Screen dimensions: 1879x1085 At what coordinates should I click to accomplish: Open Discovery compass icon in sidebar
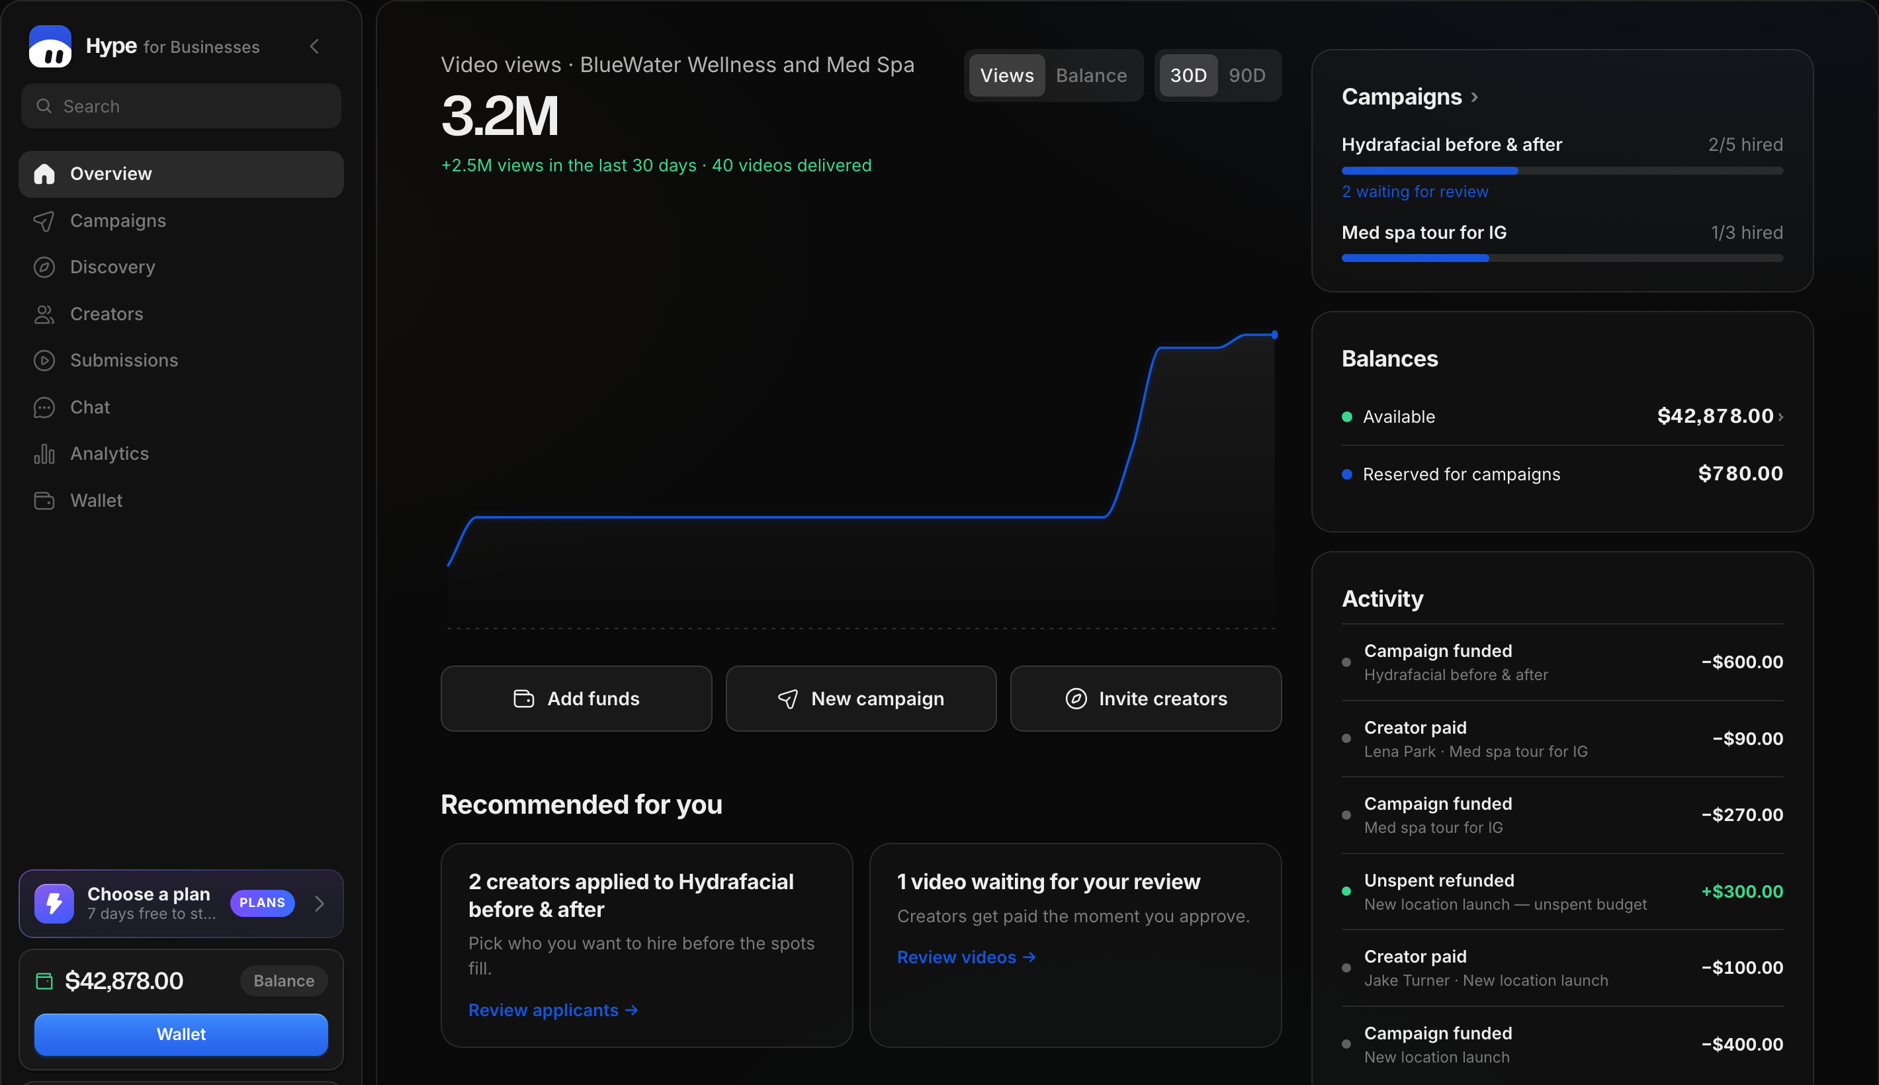44,267
